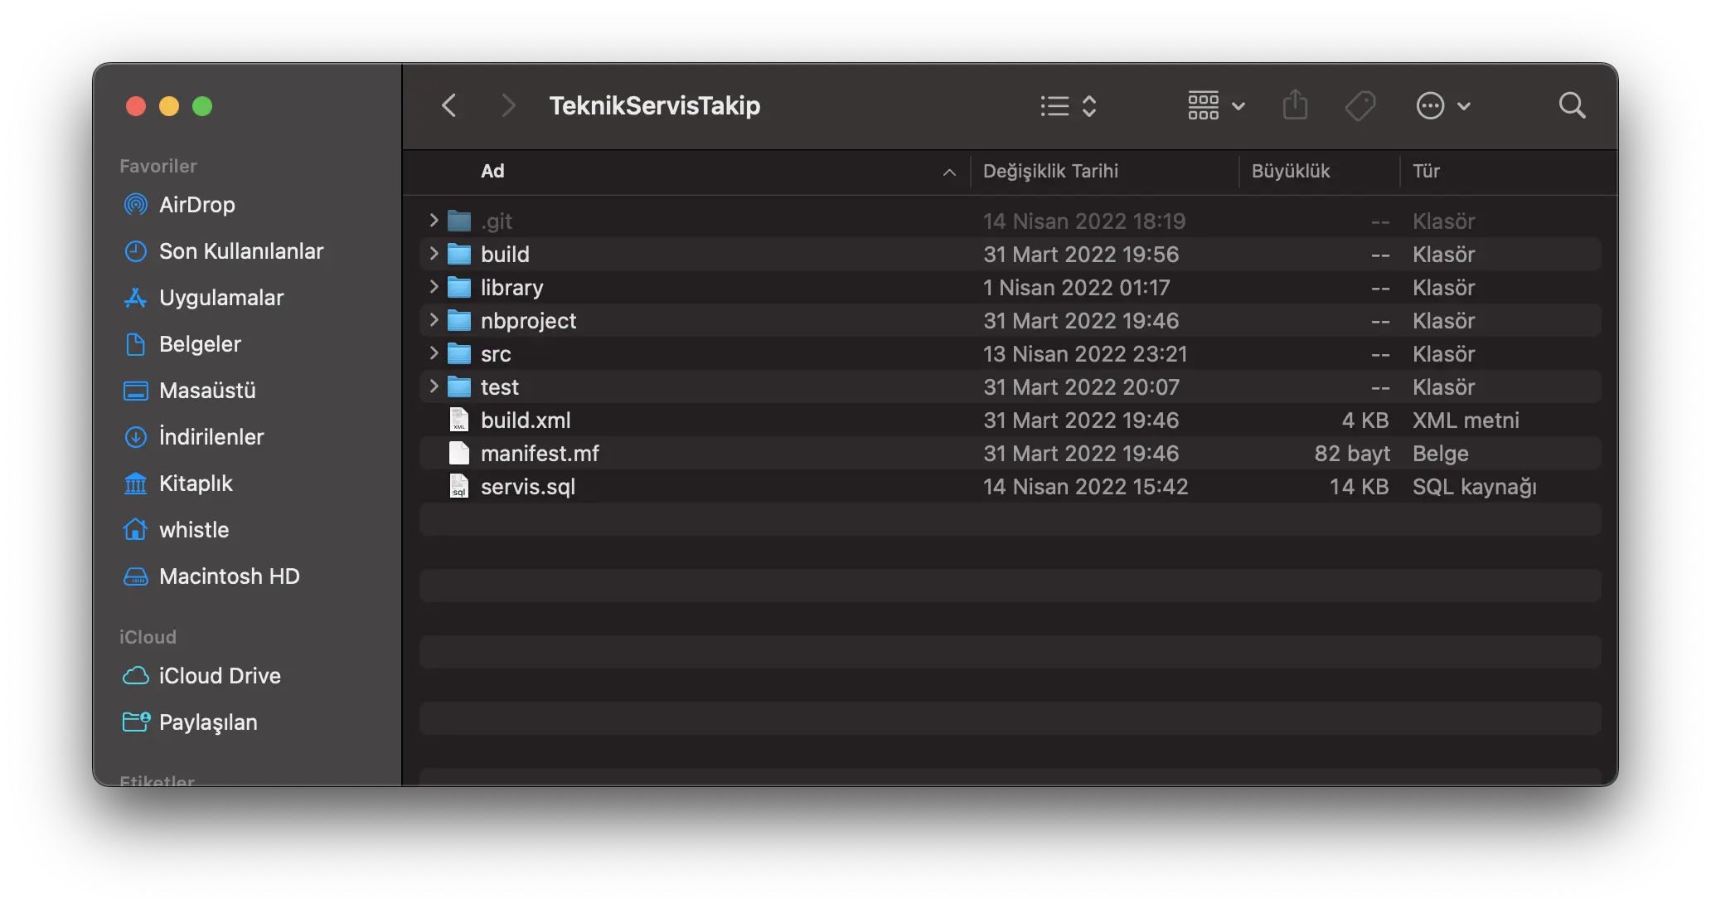
Task: Expand the .git folder
Action: point(434,221)
